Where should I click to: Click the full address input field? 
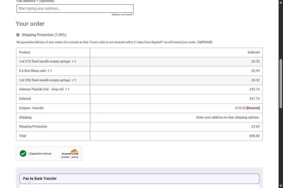(x=75, y=9)
